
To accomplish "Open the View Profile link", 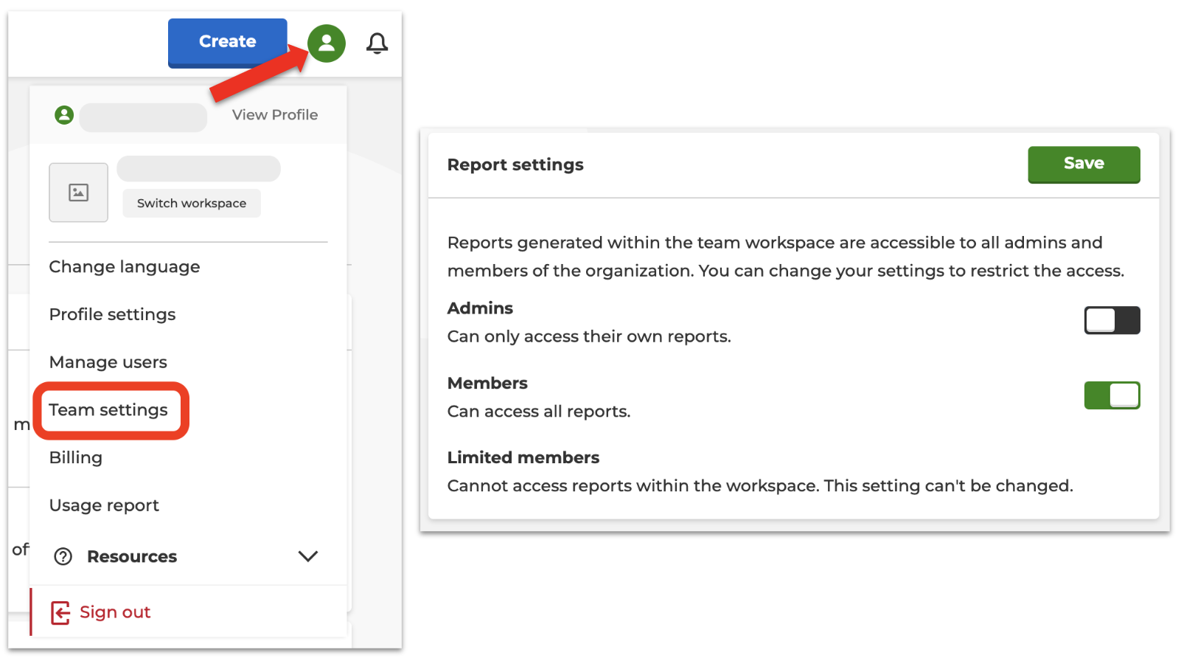I will [x=275, y=115].
